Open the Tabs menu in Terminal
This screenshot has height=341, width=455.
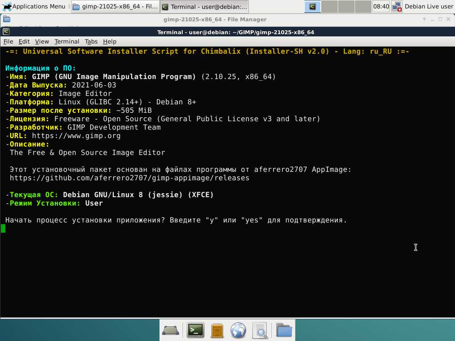click(91, 41)
